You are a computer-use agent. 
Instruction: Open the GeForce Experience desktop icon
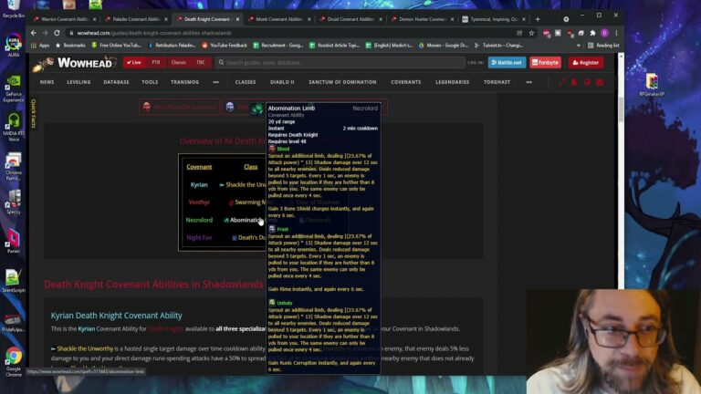14,88
